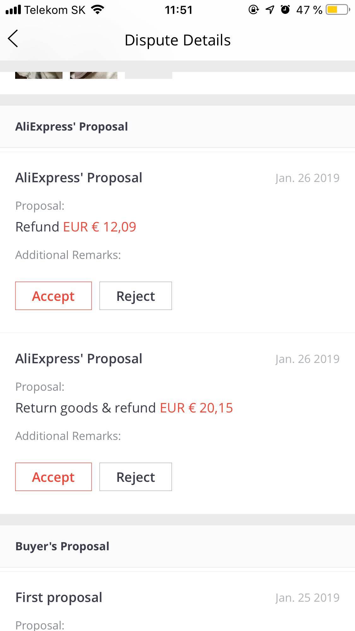Screen dimensions: 355x631
Task: Reject the EUR 12,09 refund proposal
Action: tap(136, 296)
